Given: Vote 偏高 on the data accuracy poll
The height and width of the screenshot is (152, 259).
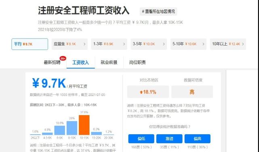Looking at the screenshot, I should (x=198, y=139).
